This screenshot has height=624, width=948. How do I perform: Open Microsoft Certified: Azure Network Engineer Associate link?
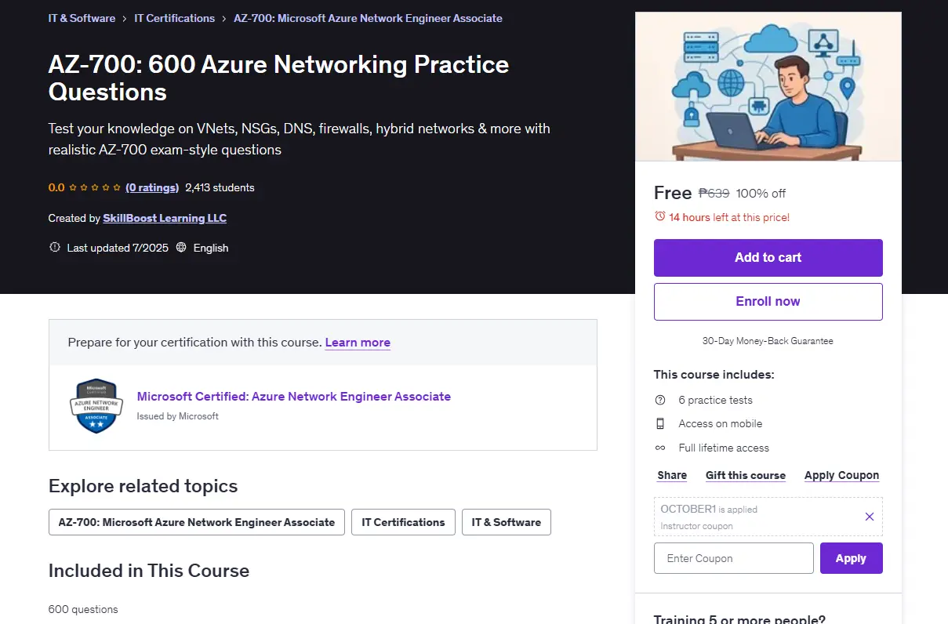[294, 397]
